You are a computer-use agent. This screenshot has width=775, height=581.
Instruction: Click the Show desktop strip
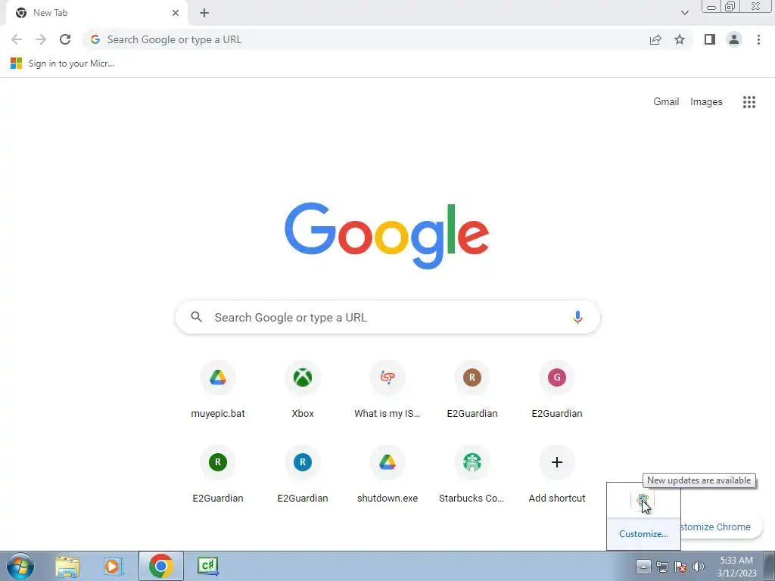(x=770, y=566)
